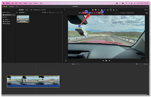Click the Bluetooth menu bar icon

pyautogui.click(x=120, y=3)
